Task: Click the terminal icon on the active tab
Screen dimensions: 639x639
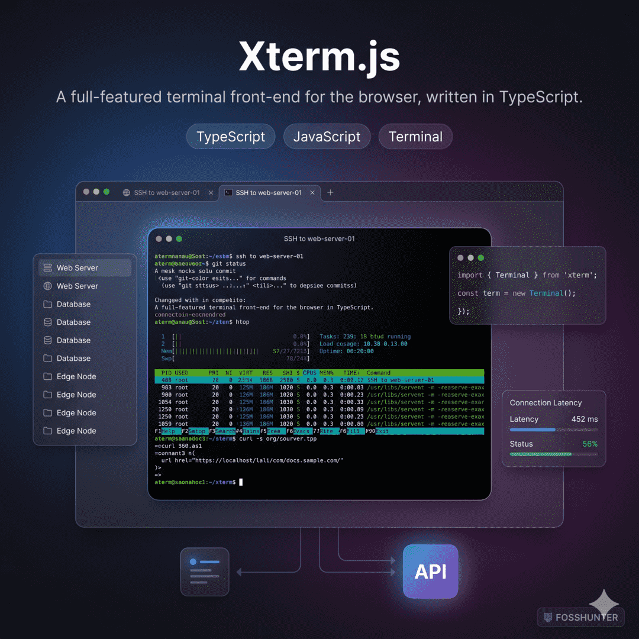Action: (x=228, y=193)
